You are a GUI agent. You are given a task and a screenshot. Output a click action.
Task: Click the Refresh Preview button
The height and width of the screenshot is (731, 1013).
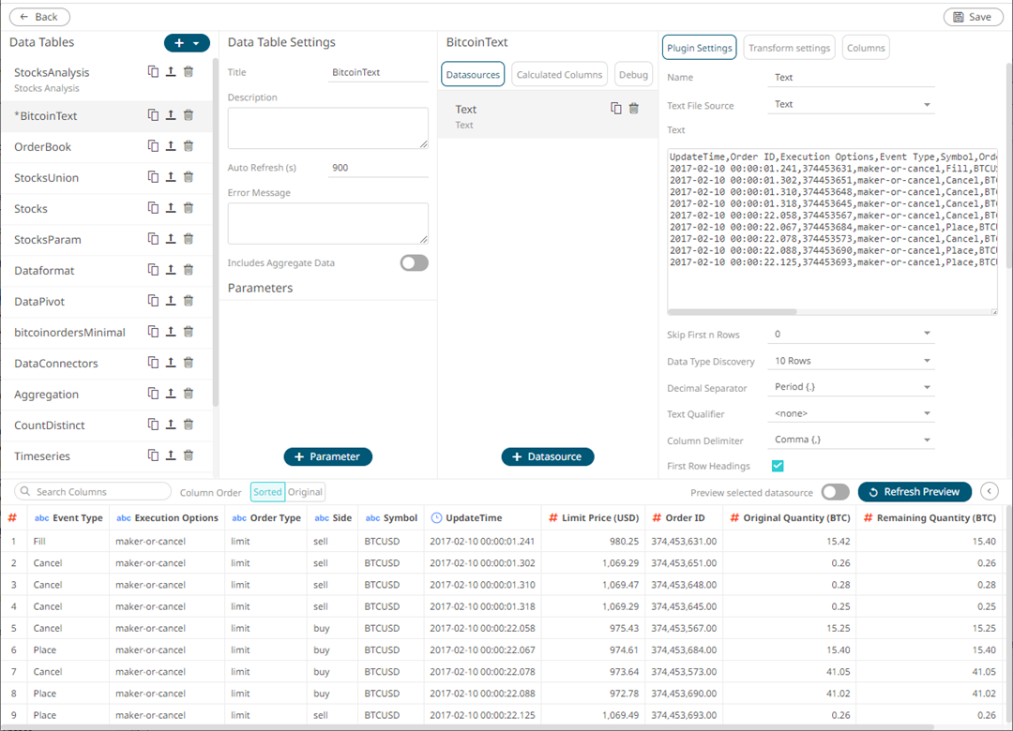coord(915,491)
